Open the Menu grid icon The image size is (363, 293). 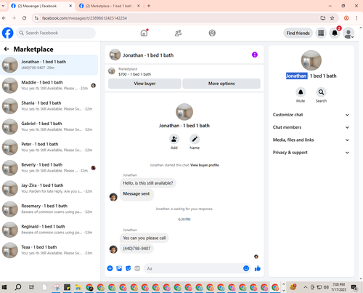click(x=321, y=33)
